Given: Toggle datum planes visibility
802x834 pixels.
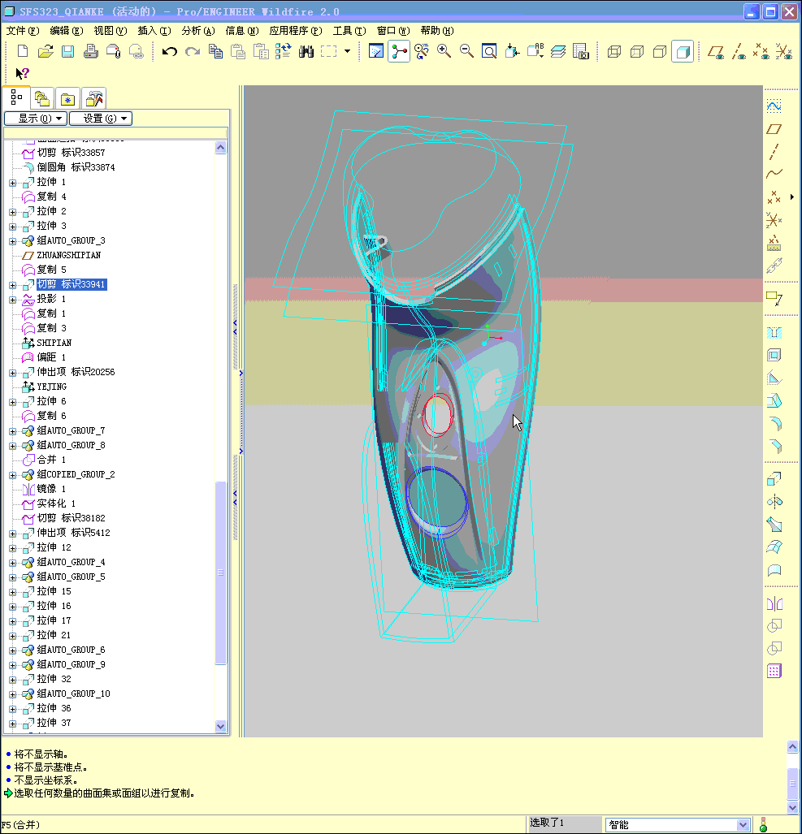Looking at the screenshot, I should click(x=716, y=52).
